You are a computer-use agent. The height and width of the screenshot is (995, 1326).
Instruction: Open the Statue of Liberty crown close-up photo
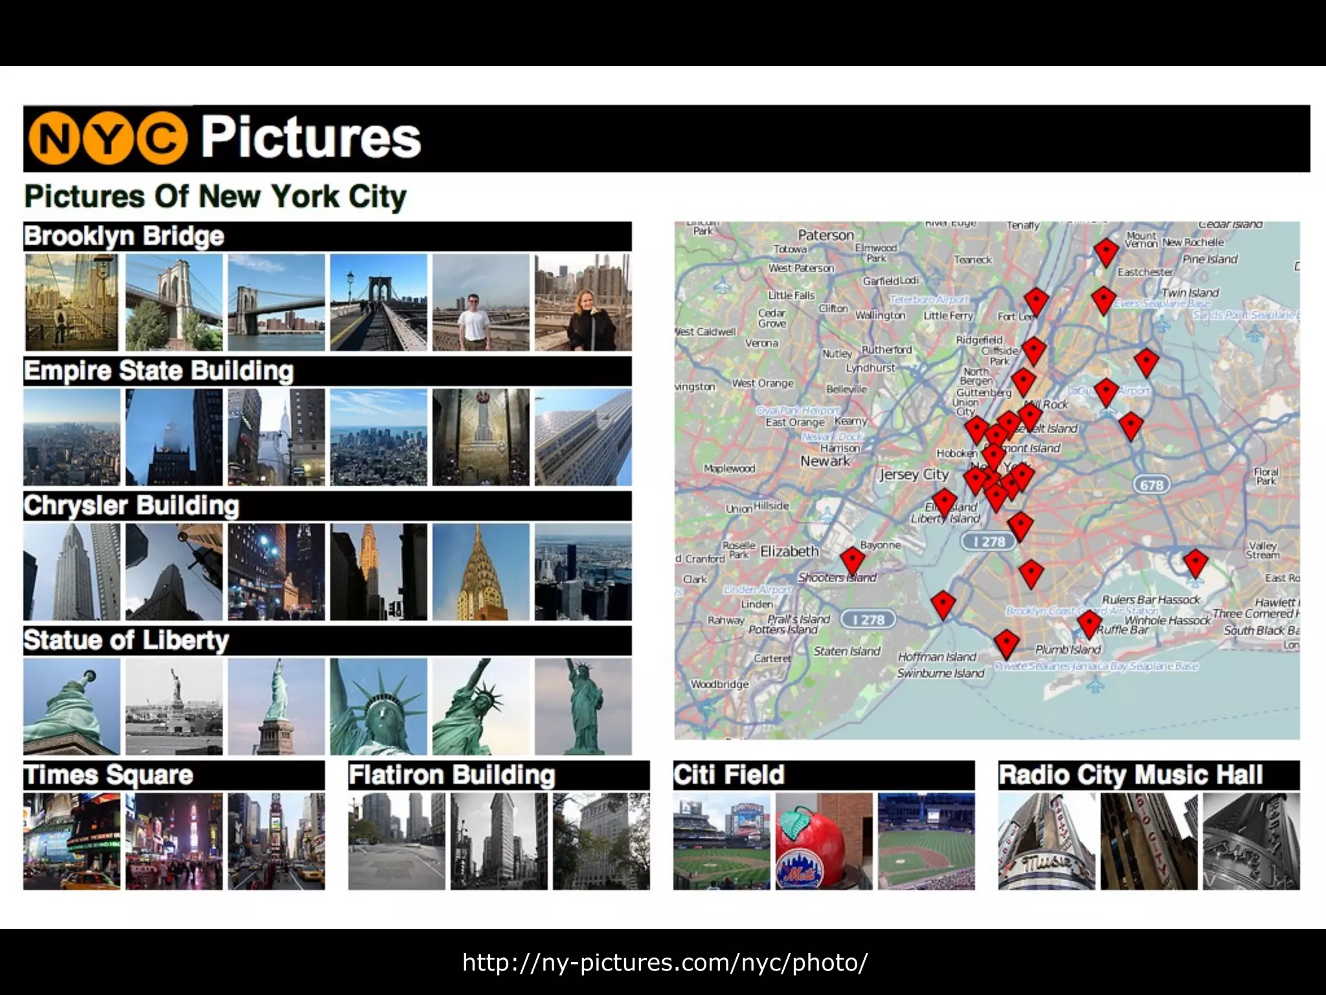pyautogui.click(x=379, y=707)
